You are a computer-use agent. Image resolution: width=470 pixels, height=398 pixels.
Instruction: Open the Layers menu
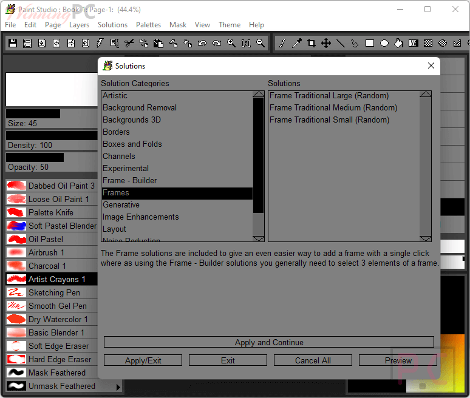point(79,25)
